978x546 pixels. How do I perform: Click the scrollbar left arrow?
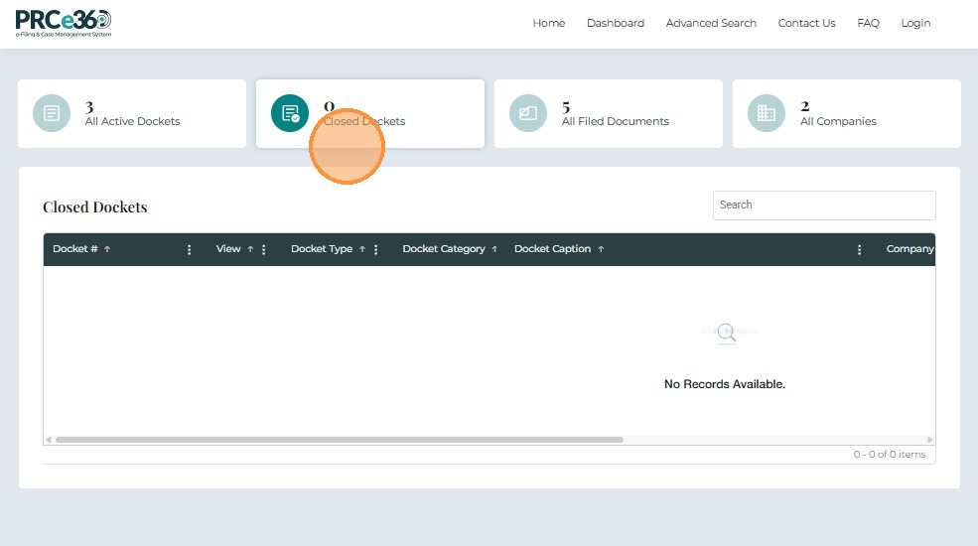coord(48,440)
